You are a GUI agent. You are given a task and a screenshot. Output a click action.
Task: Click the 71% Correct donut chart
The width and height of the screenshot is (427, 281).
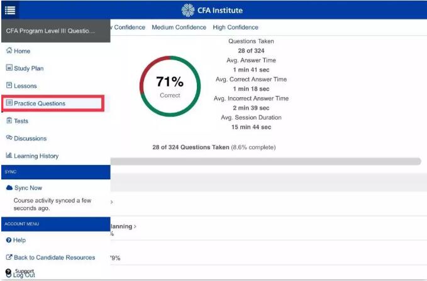(170, 87)
